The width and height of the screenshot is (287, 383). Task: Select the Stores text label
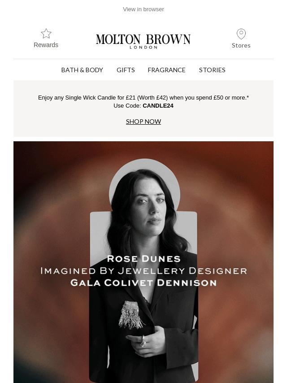coord(241,45)
